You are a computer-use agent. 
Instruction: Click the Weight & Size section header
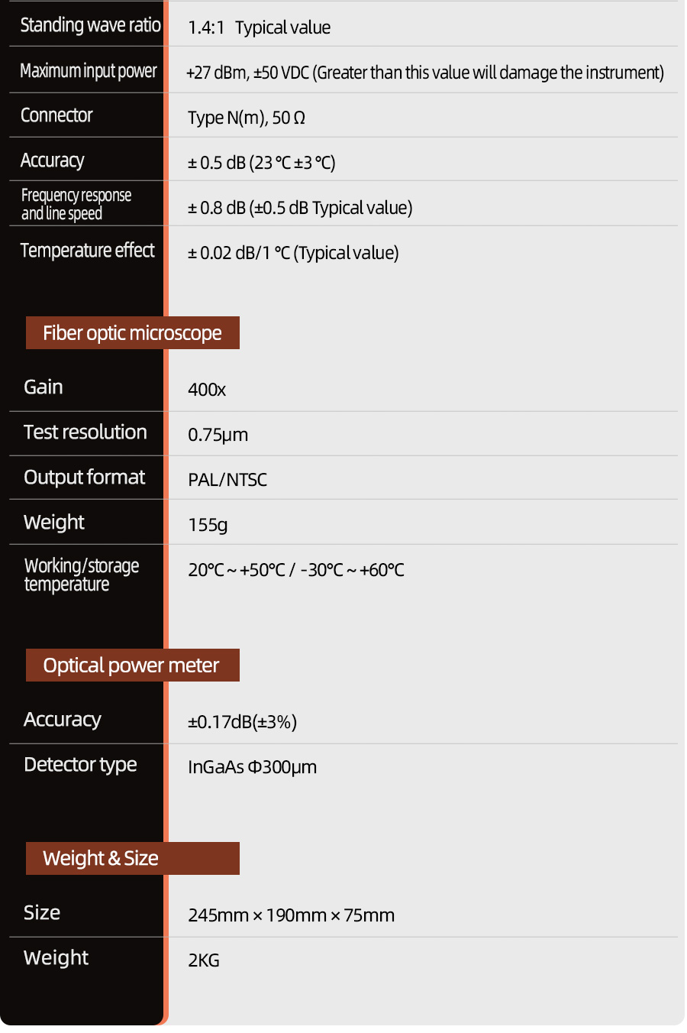[x=101, y=858]
